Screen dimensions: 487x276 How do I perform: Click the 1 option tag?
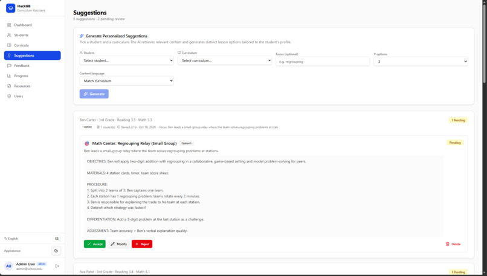87,127
